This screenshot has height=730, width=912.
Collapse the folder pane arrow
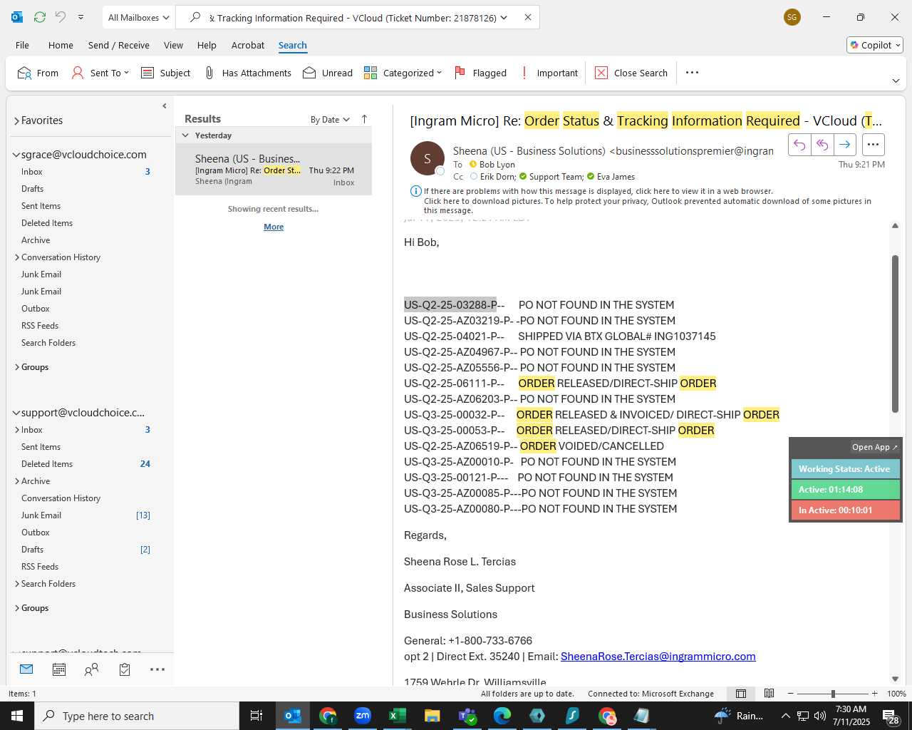tap(165, 106)
